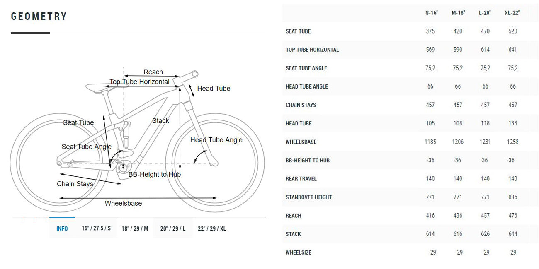Select the SEAT TUBE row label
The width and height of the screenshot is (539, 269).
tap(298, 31)
